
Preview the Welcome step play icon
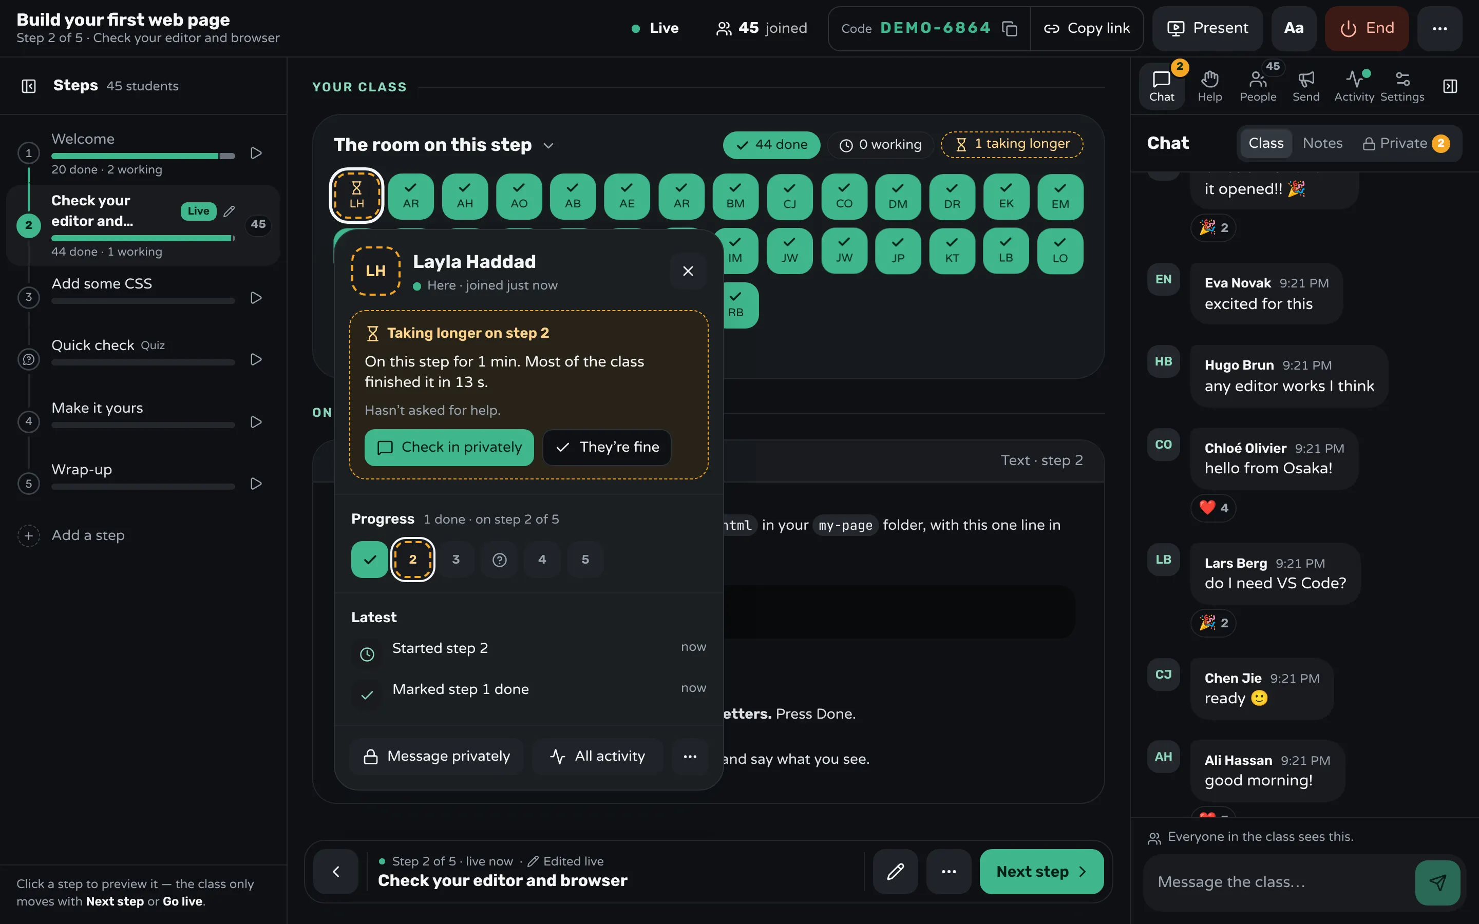[x=256, y=153]
